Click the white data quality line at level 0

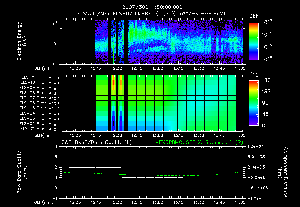(210, 188)
